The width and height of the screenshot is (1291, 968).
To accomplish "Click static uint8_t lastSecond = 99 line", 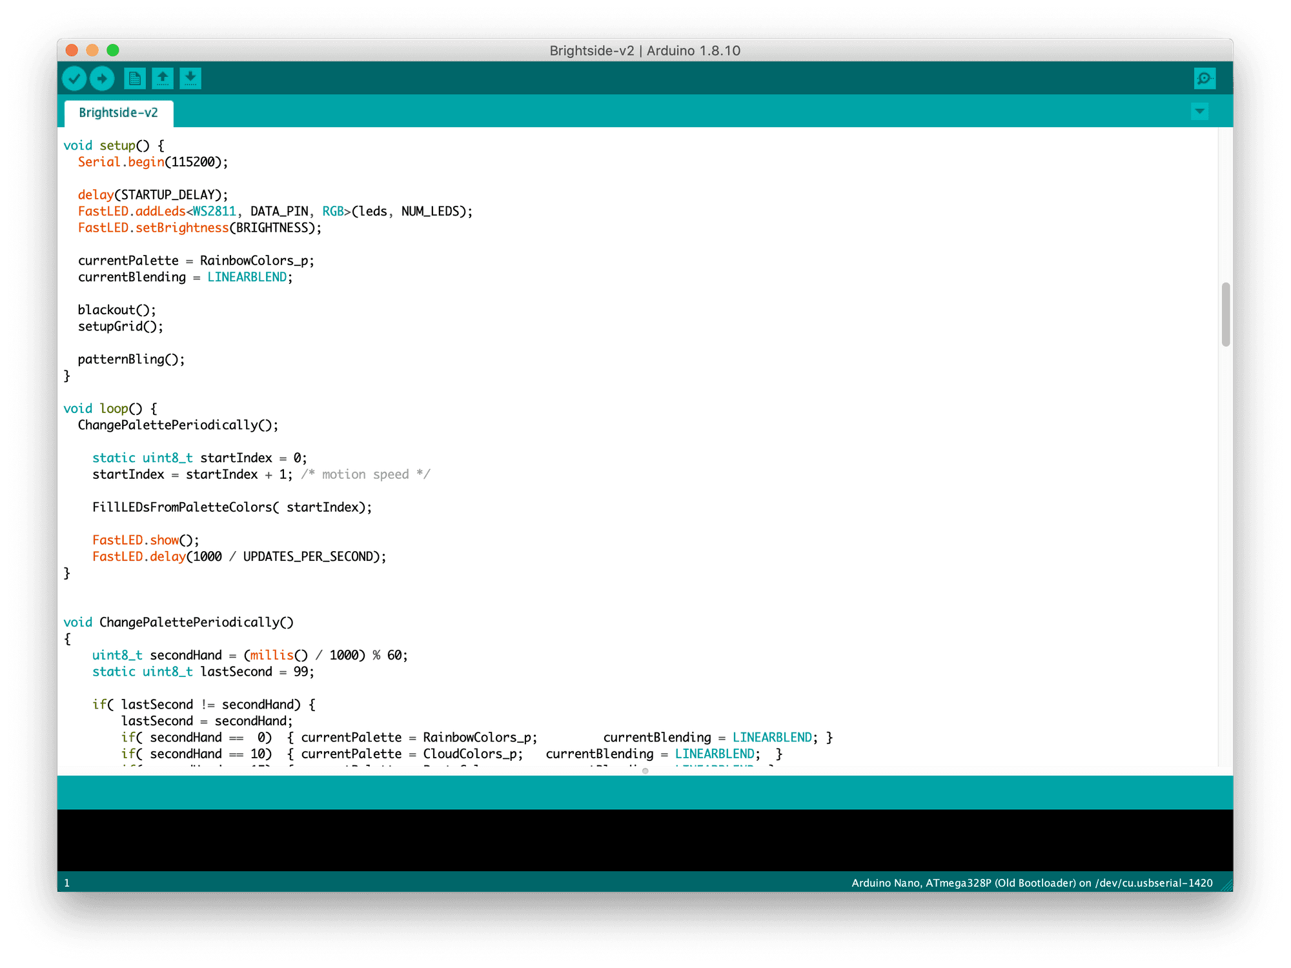I will (203, 672).
